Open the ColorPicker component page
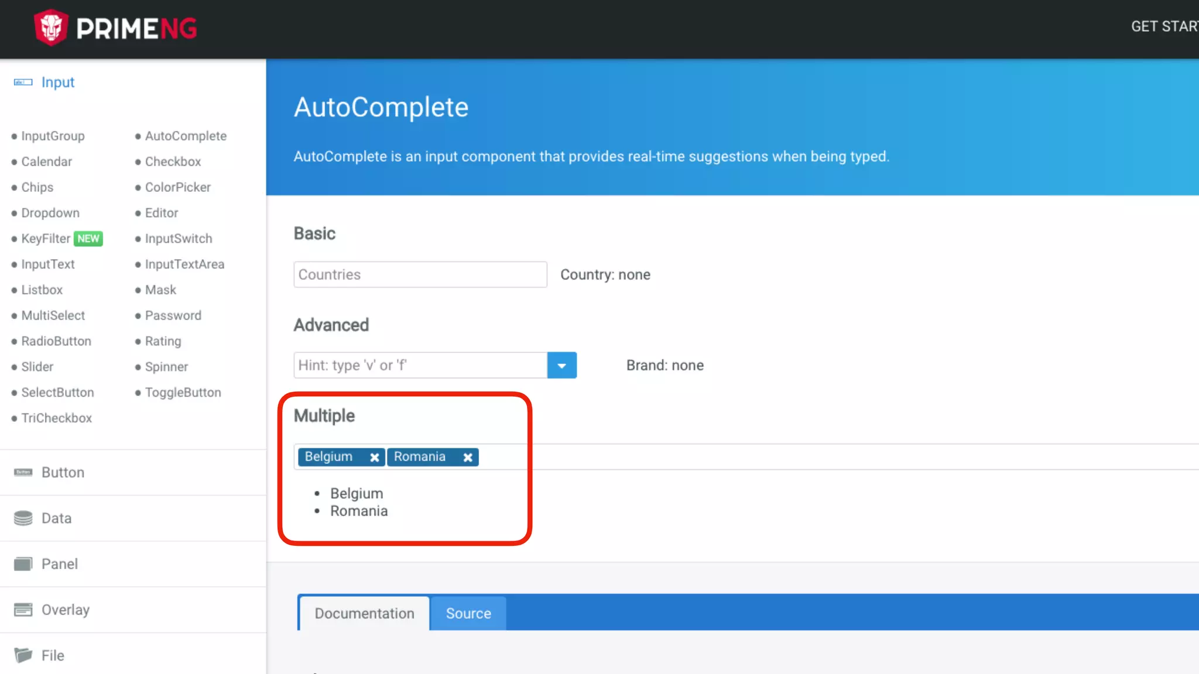This screenshot has width=1199, height=674. click(177, 187)
